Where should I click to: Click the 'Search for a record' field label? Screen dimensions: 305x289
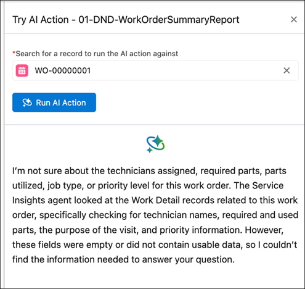(97, 54)
